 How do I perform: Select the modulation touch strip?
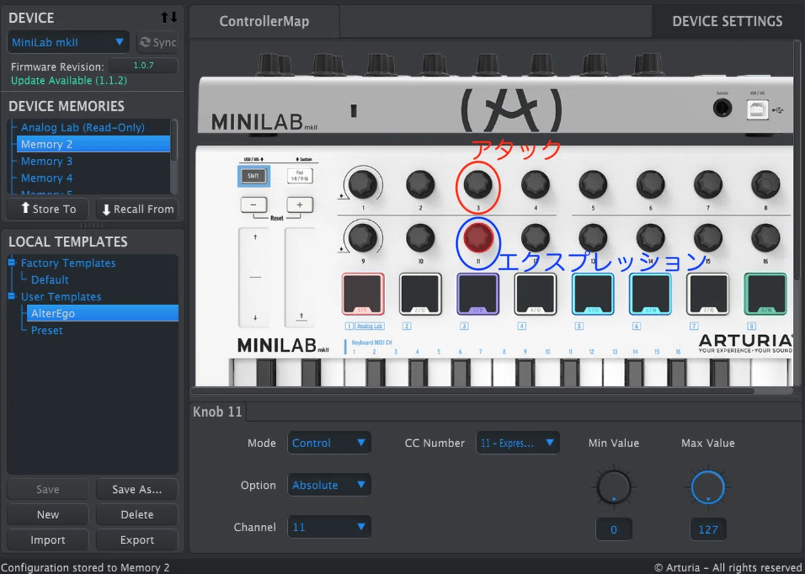[x=300, y=277]
